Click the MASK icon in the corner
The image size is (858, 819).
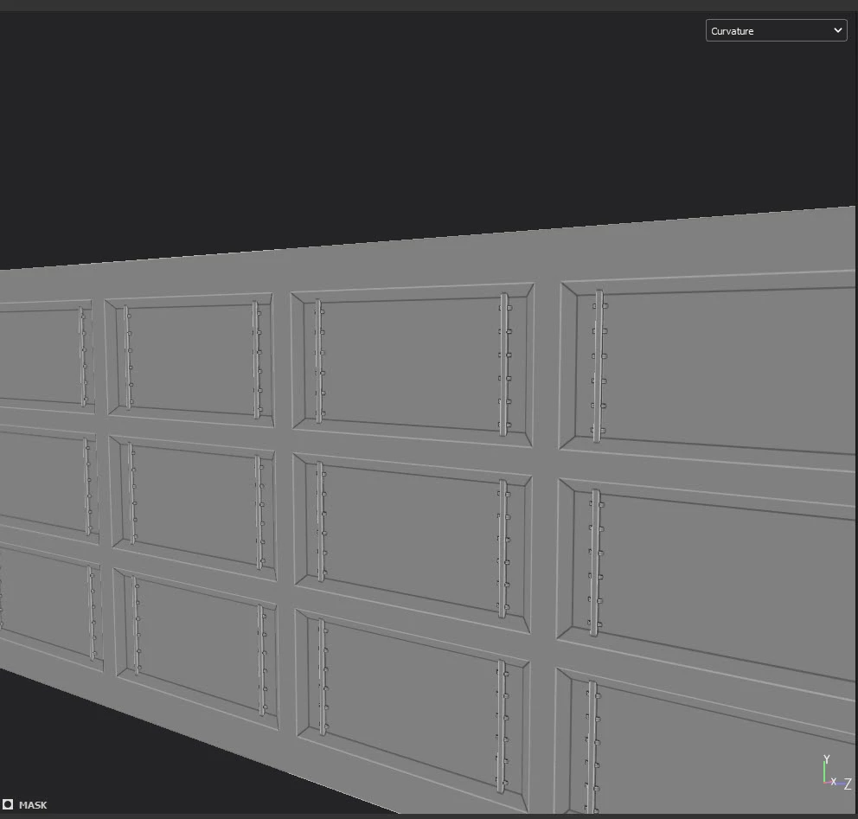[x=8, y=804]
